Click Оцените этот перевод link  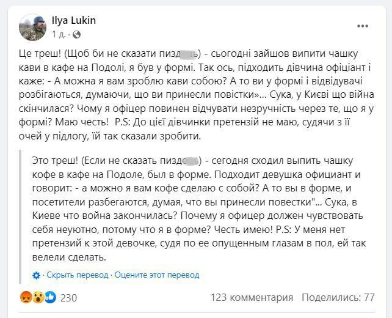click(x=157, y=275)
